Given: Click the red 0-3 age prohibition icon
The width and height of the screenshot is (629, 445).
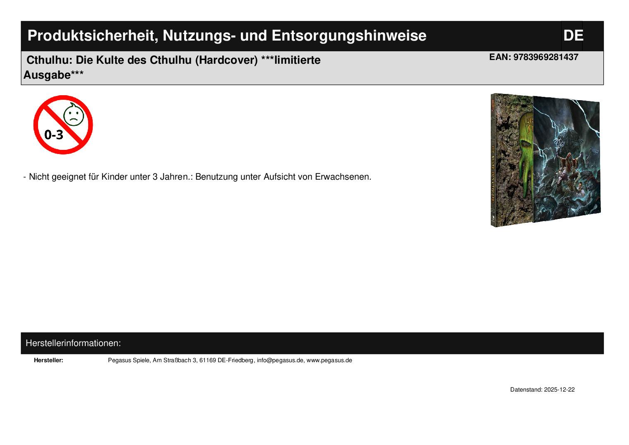Looking at the screenshot, I should [x=63, y=125].
